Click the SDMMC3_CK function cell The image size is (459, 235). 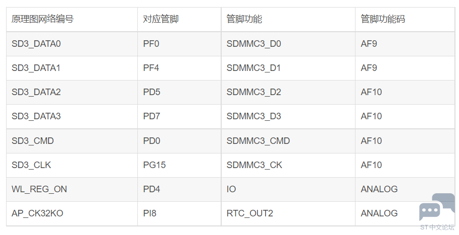coord(288,165)
